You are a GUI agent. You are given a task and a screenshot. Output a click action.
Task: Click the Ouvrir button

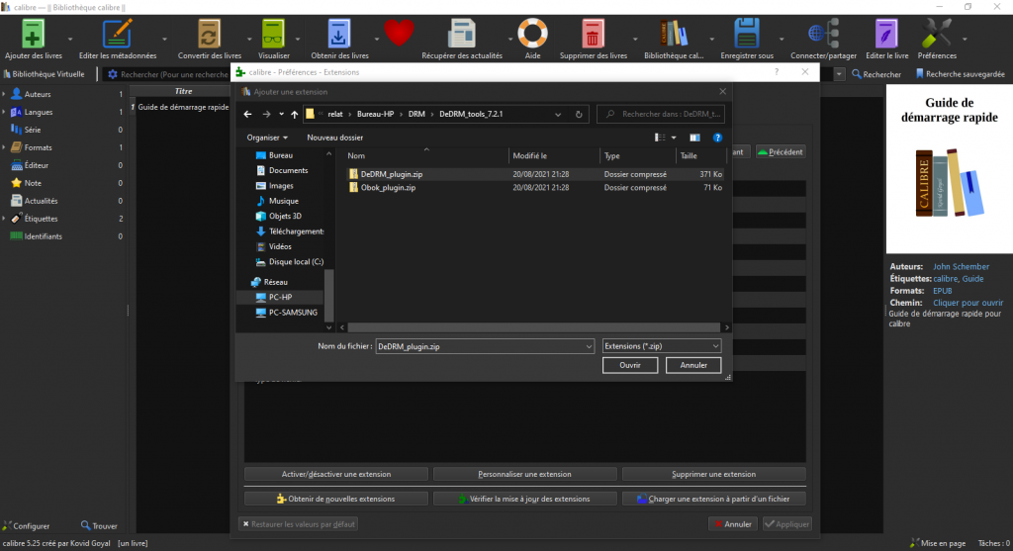point(630,366)
